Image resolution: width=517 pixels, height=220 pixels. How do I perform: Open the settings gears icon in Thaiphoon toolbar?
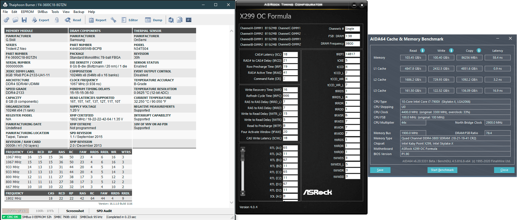pyautogui.click(x=6, y=20)
